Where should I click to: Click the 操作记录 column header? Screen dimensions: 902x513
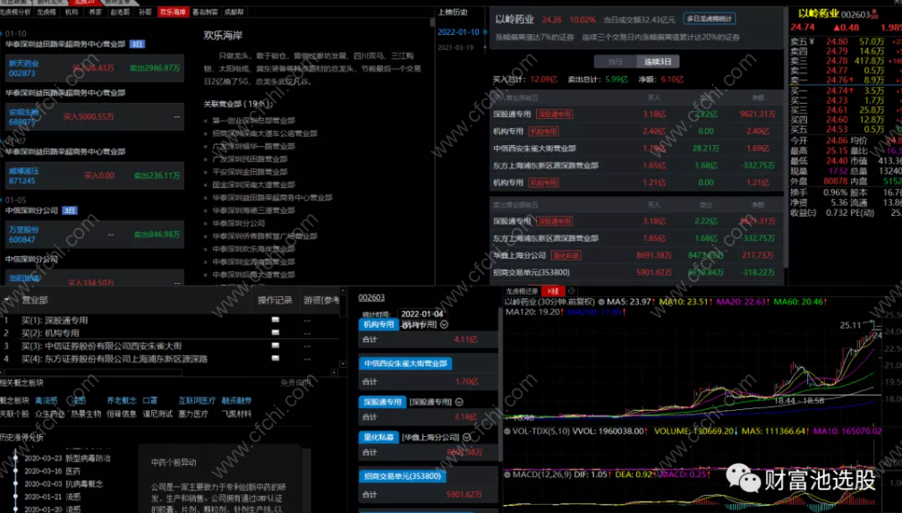275,300
